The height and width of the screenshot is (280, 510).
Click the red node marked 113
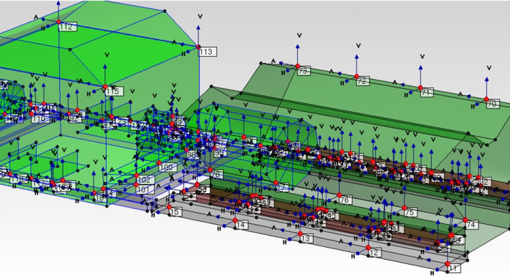198,47
